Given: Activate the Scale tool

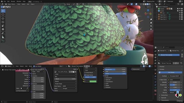Looking at the screenshot, I should tap(3, 26).
